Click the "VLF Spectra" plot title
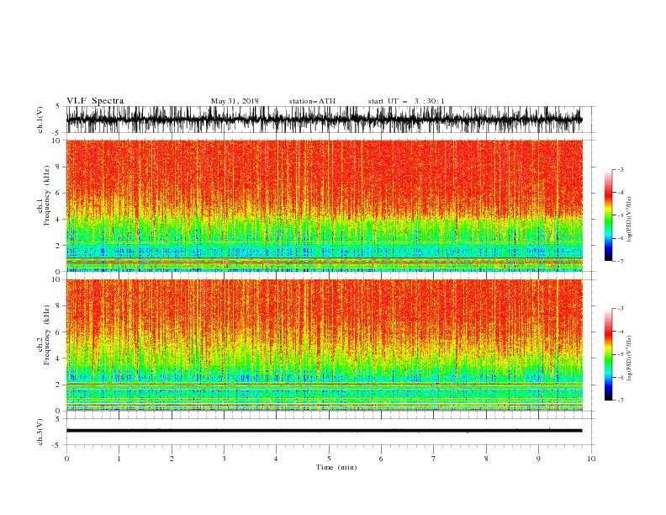Screen dimensions: 666x515 tap(95, 101)
